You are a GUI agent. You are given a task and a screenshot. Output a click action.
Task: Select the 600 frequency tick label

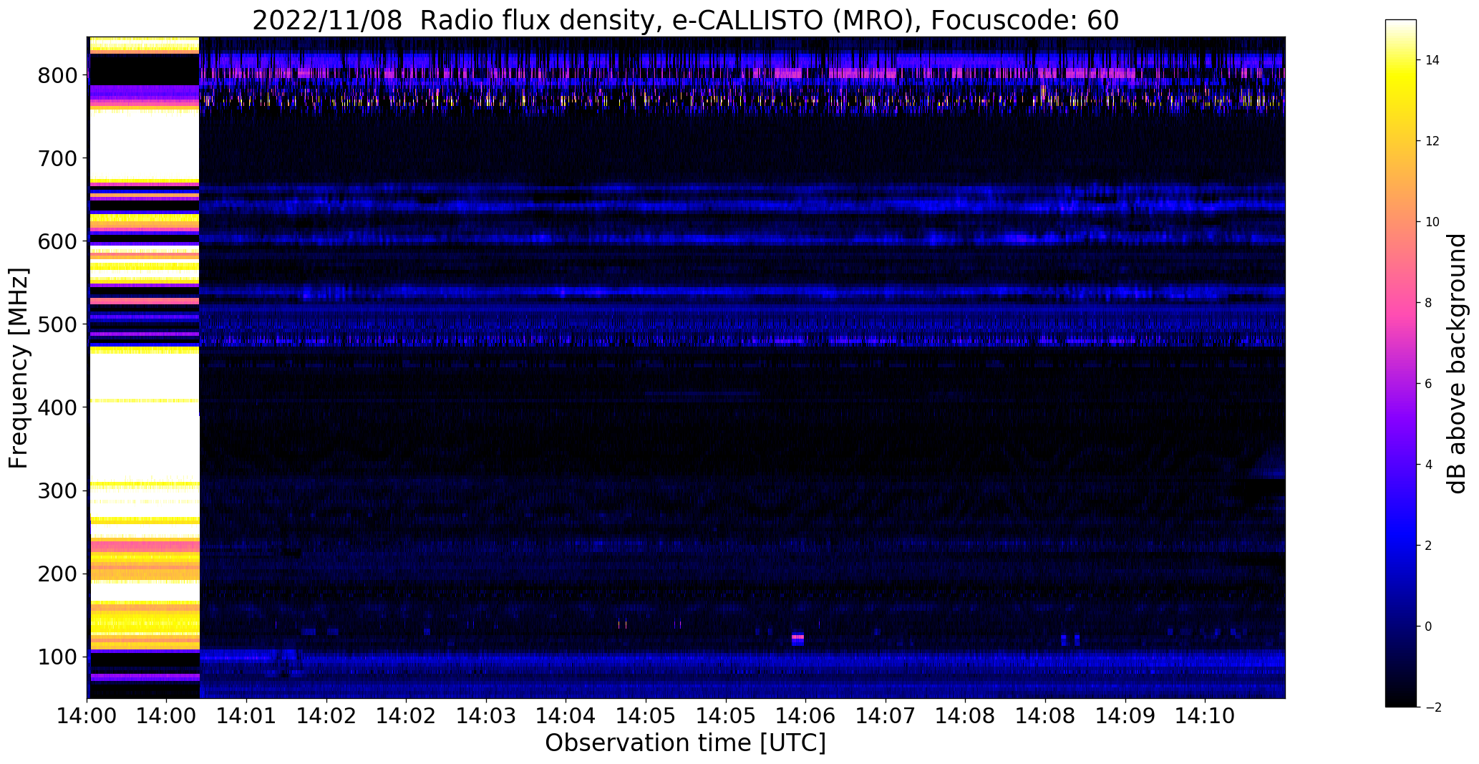pyautogui.click(x=57, y=241)
